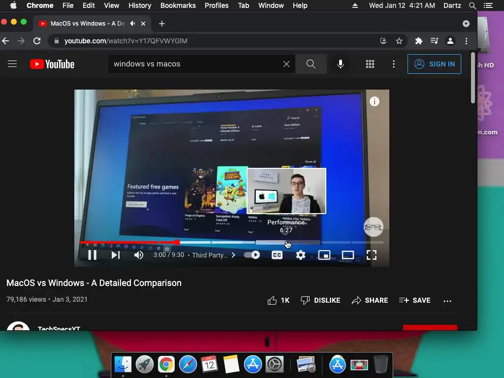
Task: Open Finder from the Dock
Action: [123, 364]
